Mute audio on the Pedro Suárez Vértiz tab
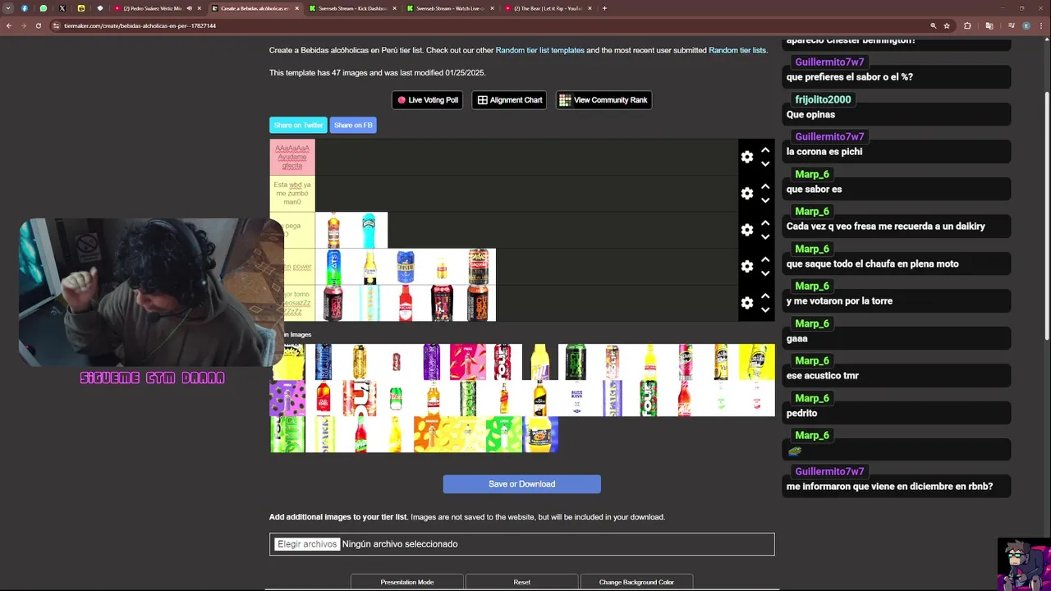This screenshot has width=1051, height=591. 190,8
